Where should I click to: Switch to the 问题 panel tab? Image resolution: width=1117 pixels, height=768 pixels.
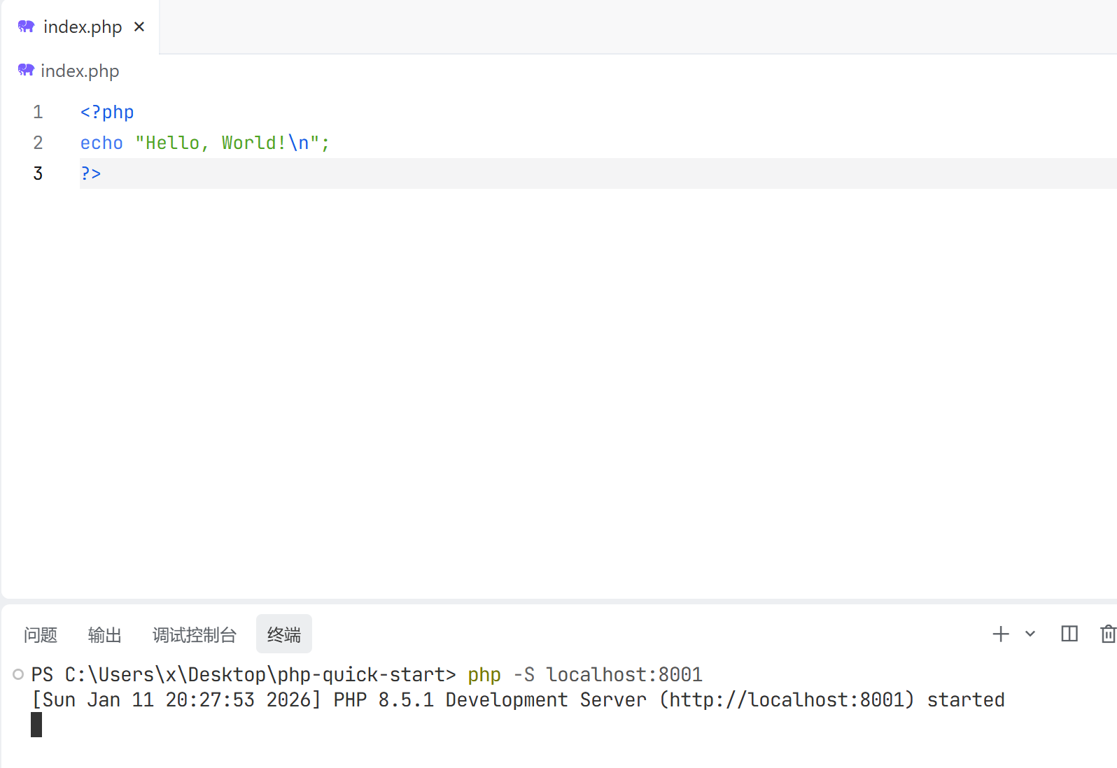click(41, 634)
